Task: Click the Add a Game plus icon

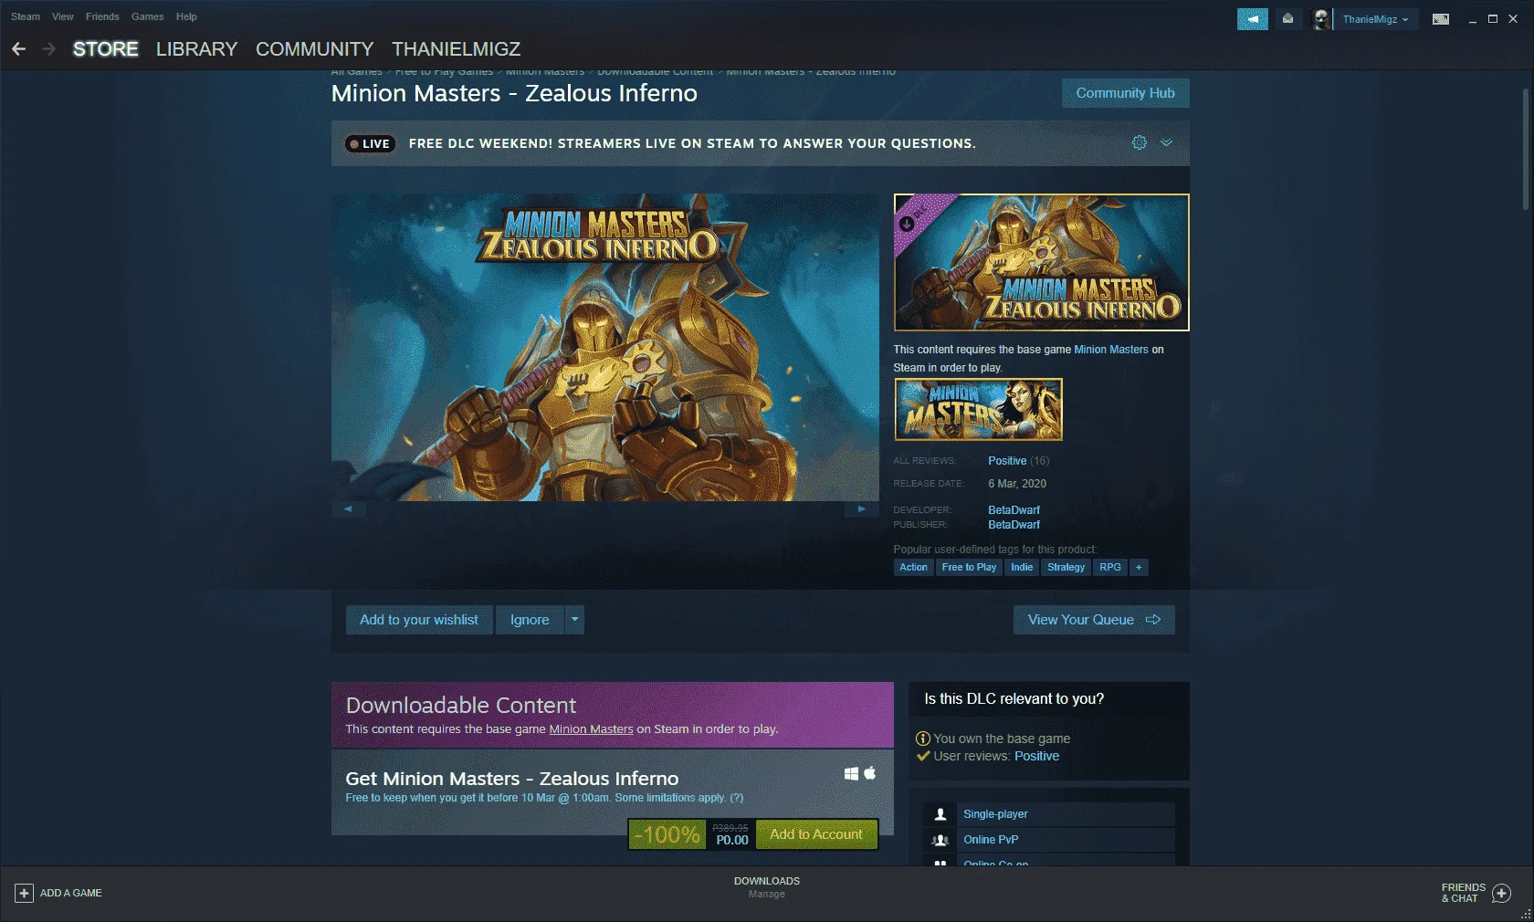Action: [25, 893]
